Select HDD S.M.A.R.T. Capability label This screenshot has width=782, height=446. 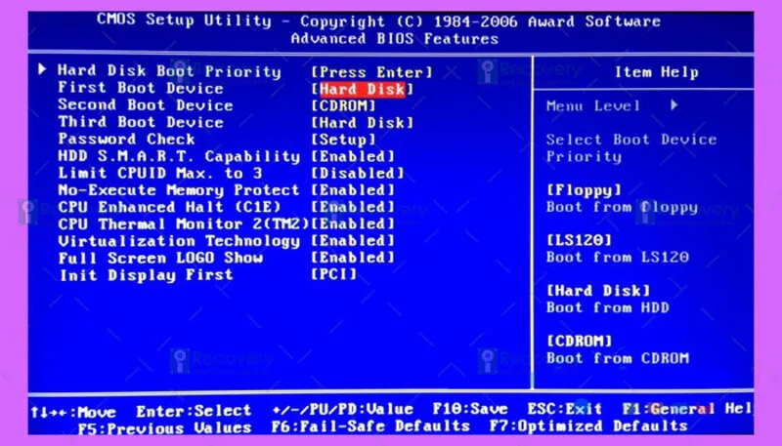coord(179,156)
